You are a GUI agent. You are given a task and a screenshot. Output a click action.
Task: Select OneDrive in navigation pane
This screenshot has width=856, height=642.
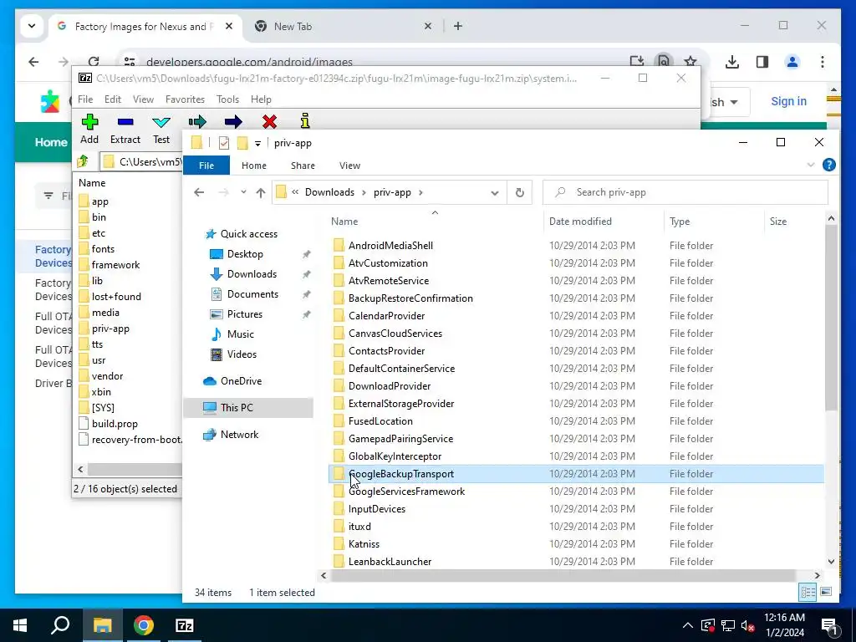click(241, 381)
